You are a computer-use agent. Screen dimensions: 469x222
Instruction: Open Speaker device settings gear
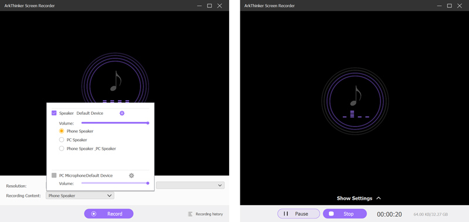122,113
